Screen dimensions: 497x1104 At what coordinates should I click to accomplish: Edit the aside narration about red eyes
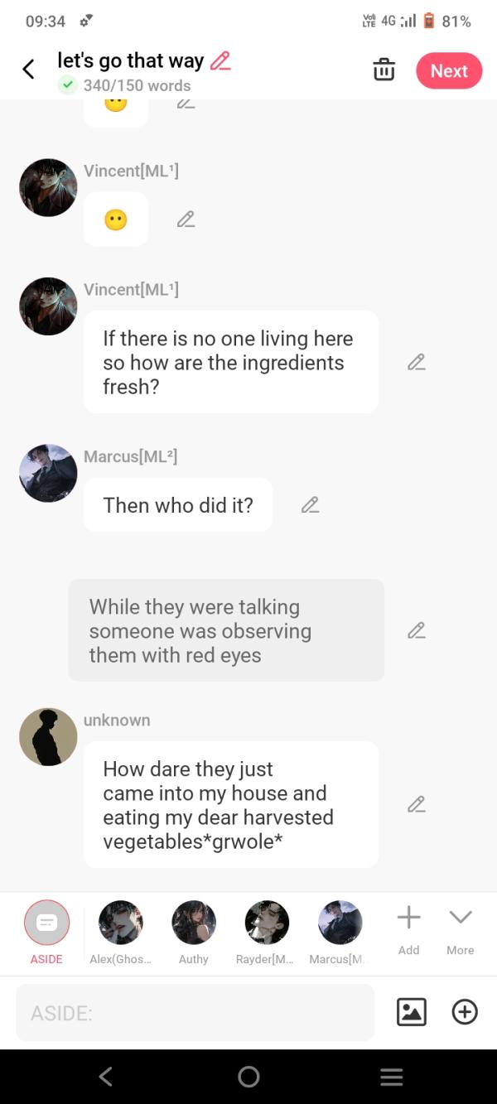point(417,630)
